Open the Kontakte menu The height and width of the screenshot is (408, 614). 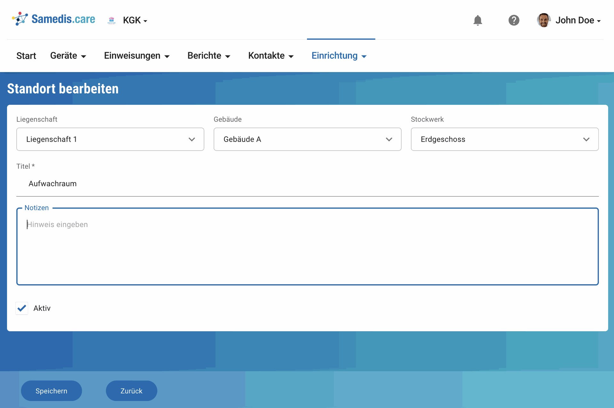point(271,56)
